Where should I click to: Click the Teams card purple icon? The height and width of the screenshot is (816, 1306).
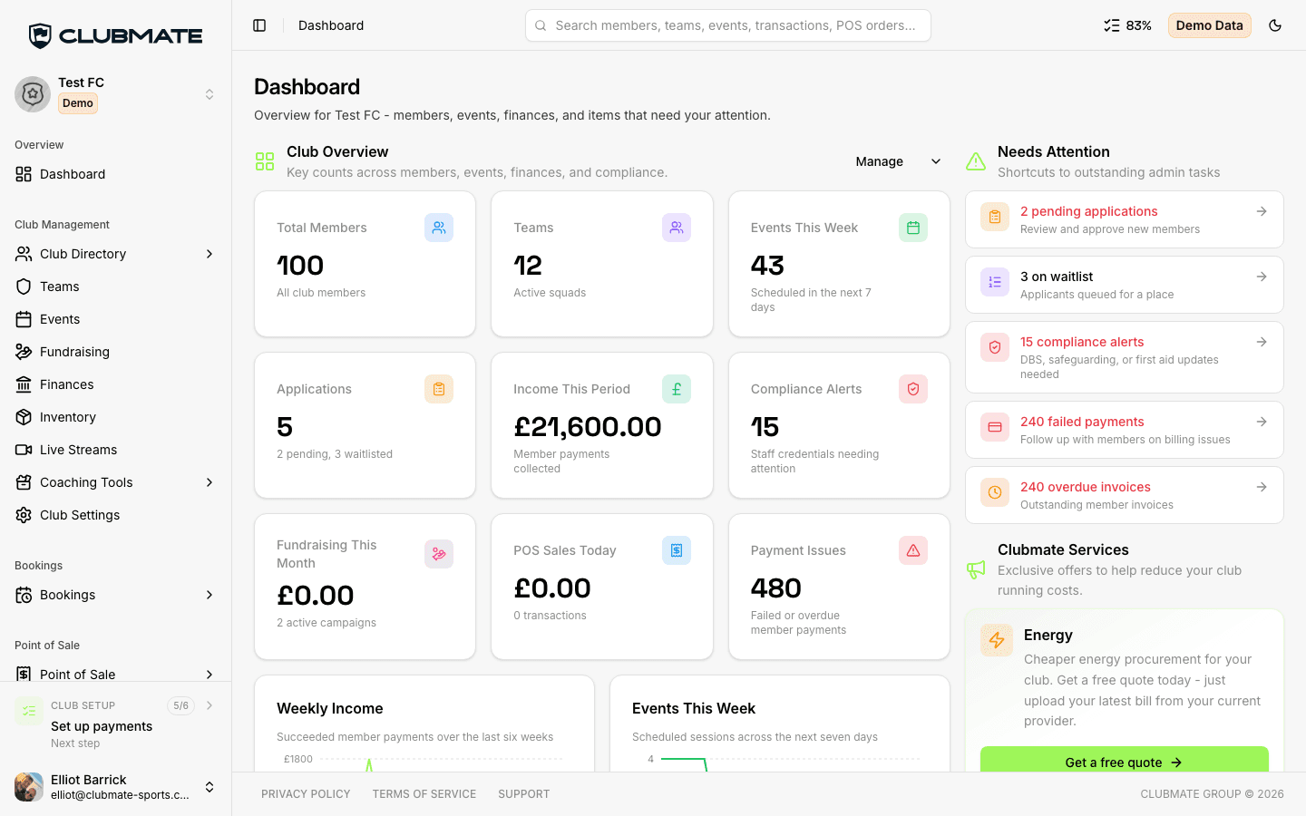(677, 228)
